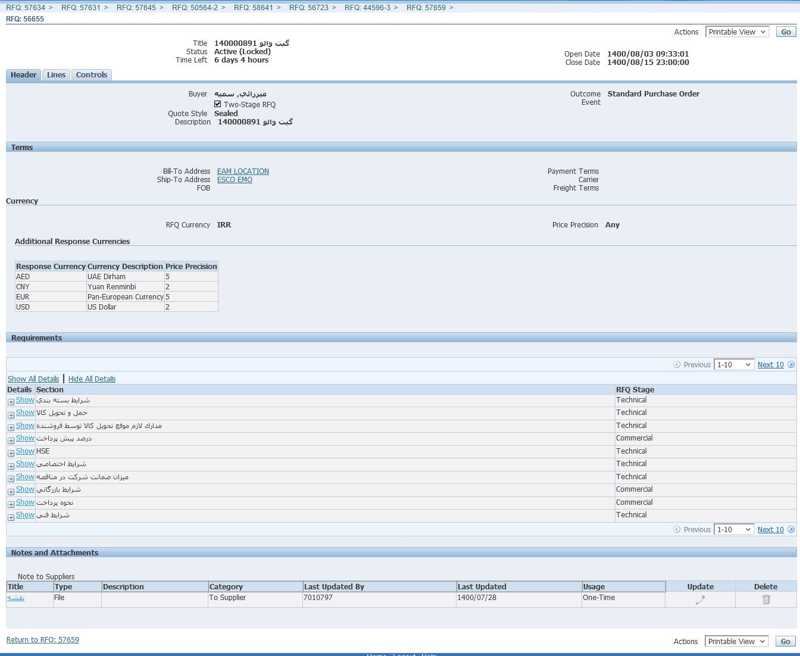Open breadcrumb RFQ: 57659
Viewport: 800px width, 656px height.
426,7
